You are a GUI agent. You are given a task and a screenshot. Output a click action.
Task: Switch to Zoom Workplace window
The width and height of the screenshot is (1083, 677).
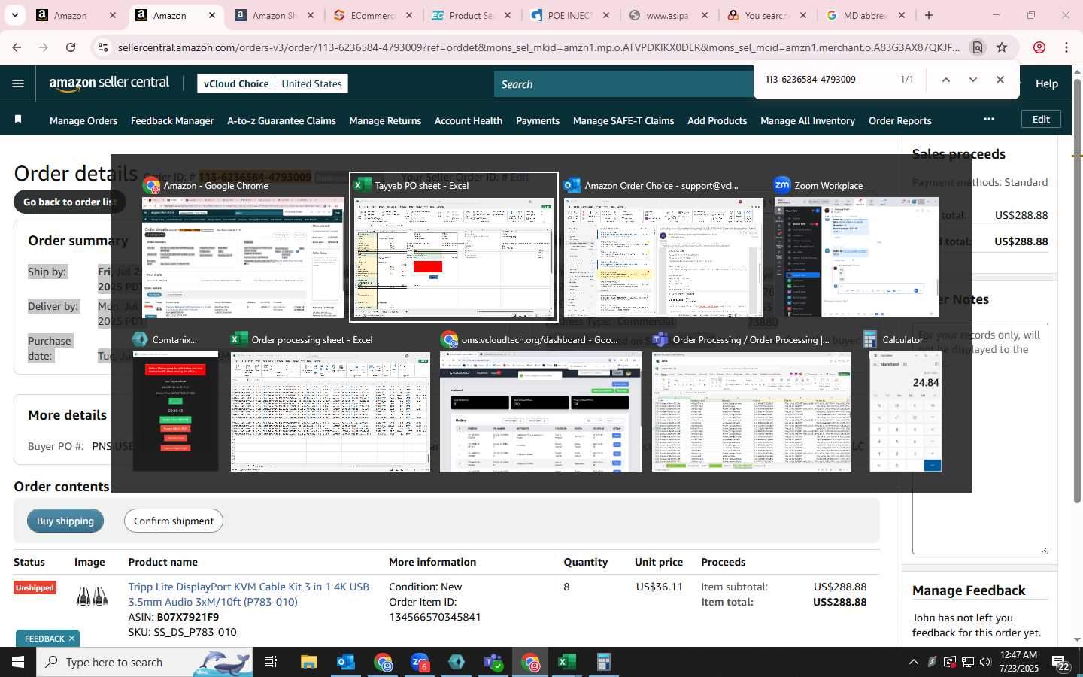[x=857, y=247]
